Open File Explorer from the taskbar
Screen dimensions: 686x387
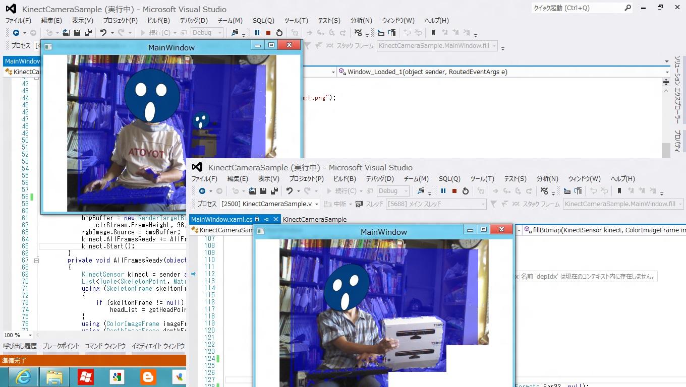(54, 376)
